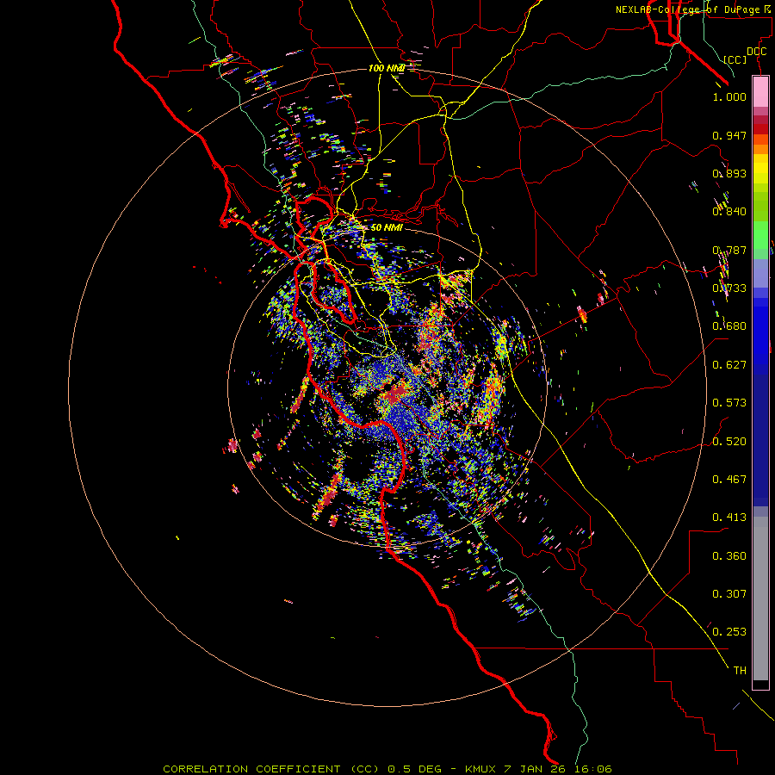Click the TH threshold label on the legend
Image resolution: width=775 pixels, height=775 pixels.
coord(740,671)
